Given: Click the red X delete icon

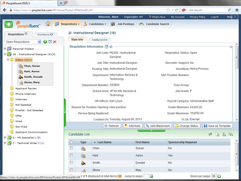Looking at the screenshot, I should click(55, 42).
